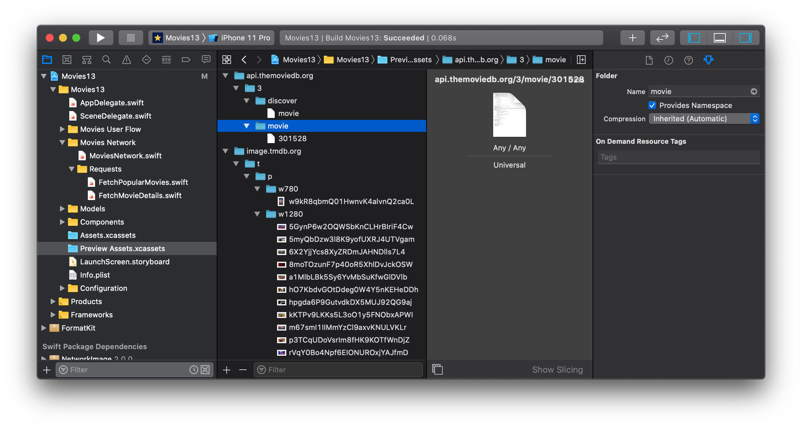Collapse the w1280 asset folder
Viewport: 802px width, 428px height.
click(x=257, y=214)
